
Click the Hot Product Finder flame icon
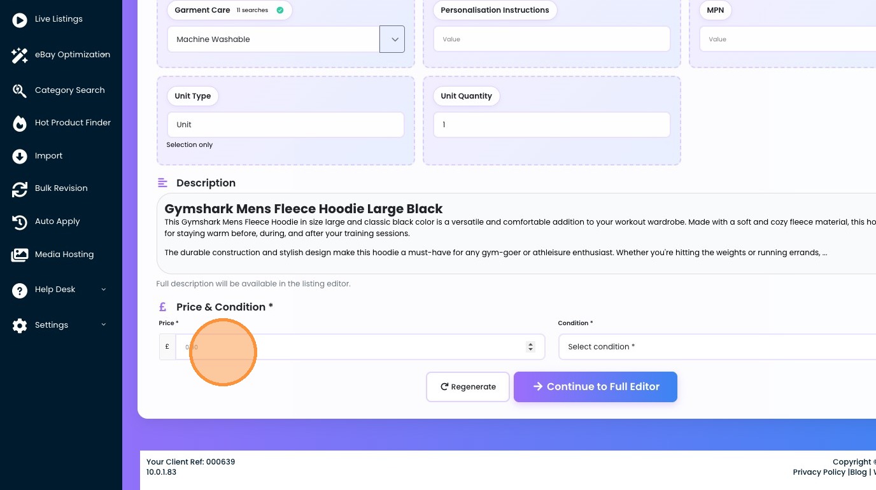tap(20, 123)
